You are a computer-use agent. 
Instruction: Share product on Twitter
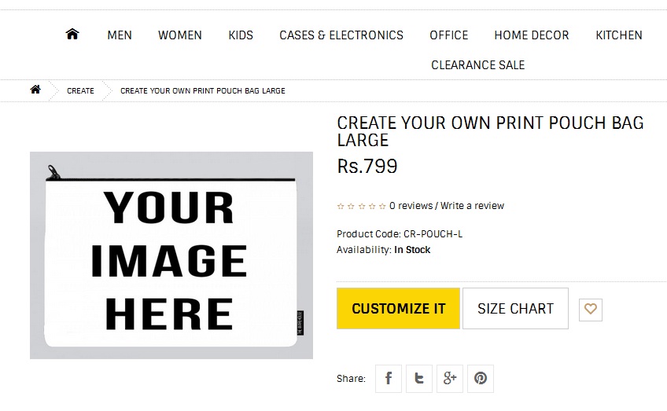[x=419, y=378]
